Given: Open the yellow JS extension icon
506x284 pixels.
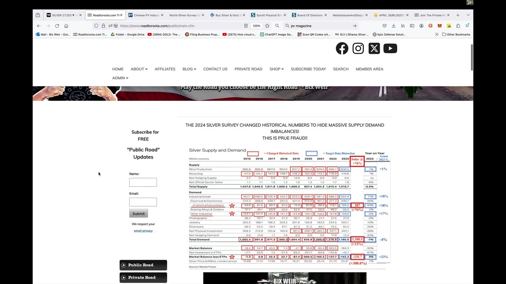Looking at the screenshot, I should coord(449,26).
